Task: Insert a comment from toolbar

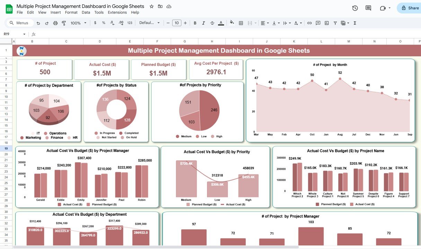Action: pyautogui.click(x=318, y=23)
